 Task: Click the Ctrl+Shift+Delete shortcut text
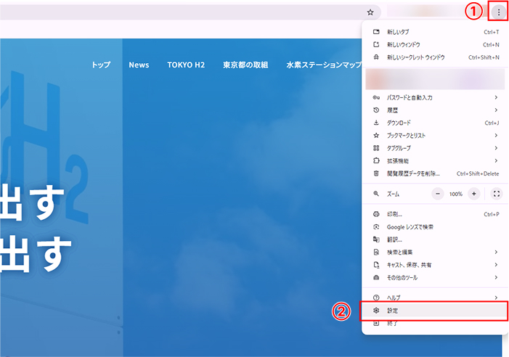pos(478,173)
